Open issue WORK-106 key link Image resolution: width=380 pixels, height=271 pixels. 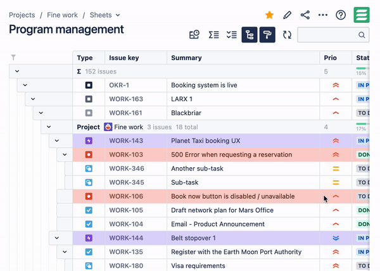coord(126,196)
